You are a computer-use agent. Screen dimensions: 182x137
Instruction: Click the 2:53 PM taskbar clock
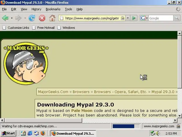(x=171, y=134)
